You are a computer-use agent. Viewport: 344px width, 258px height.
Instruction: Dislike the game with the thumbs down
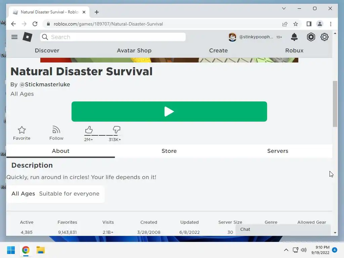pyautogui.click(x=117, y=130)
